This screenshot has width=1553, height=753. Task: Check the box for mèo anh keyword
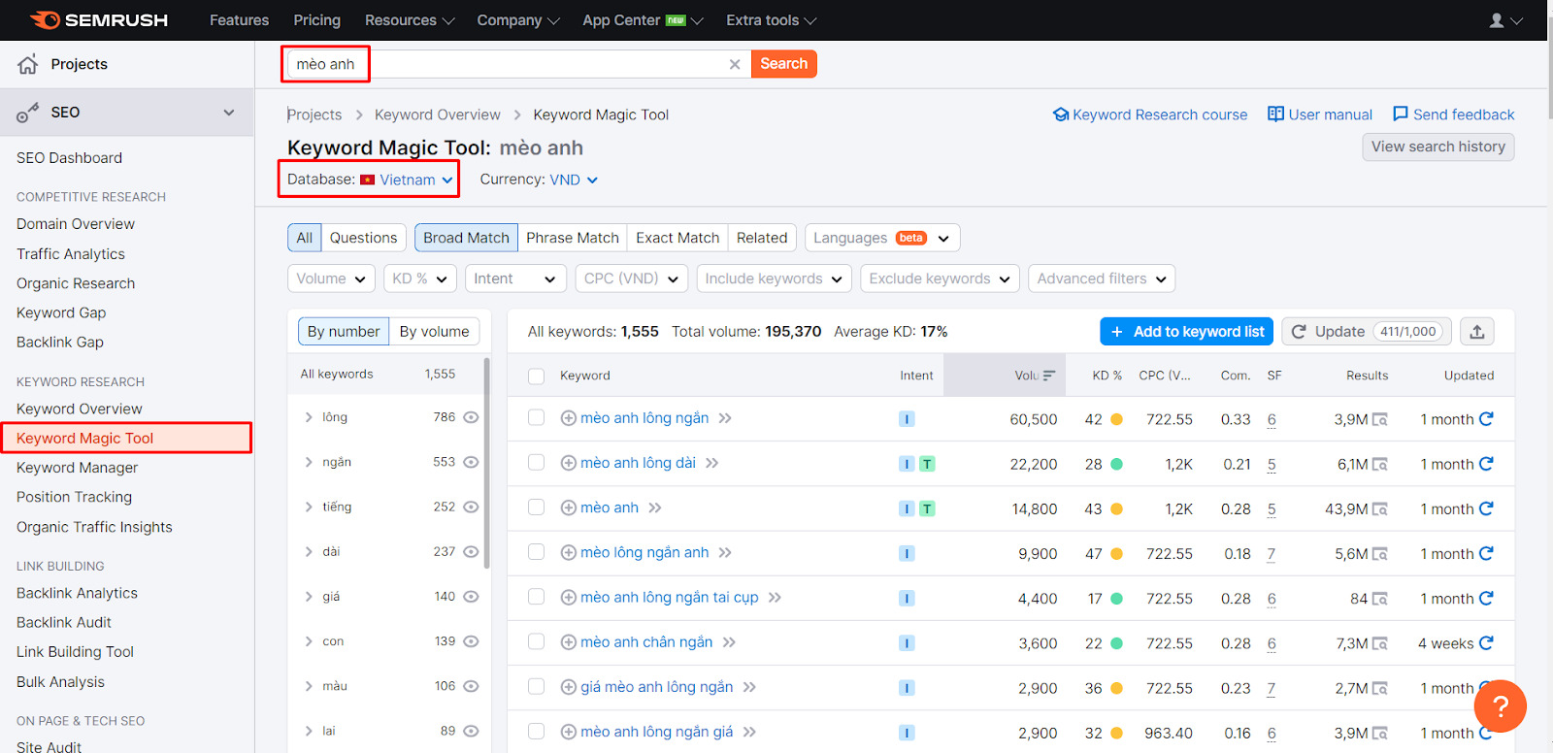pyautogui.click(x=536, y=507)
